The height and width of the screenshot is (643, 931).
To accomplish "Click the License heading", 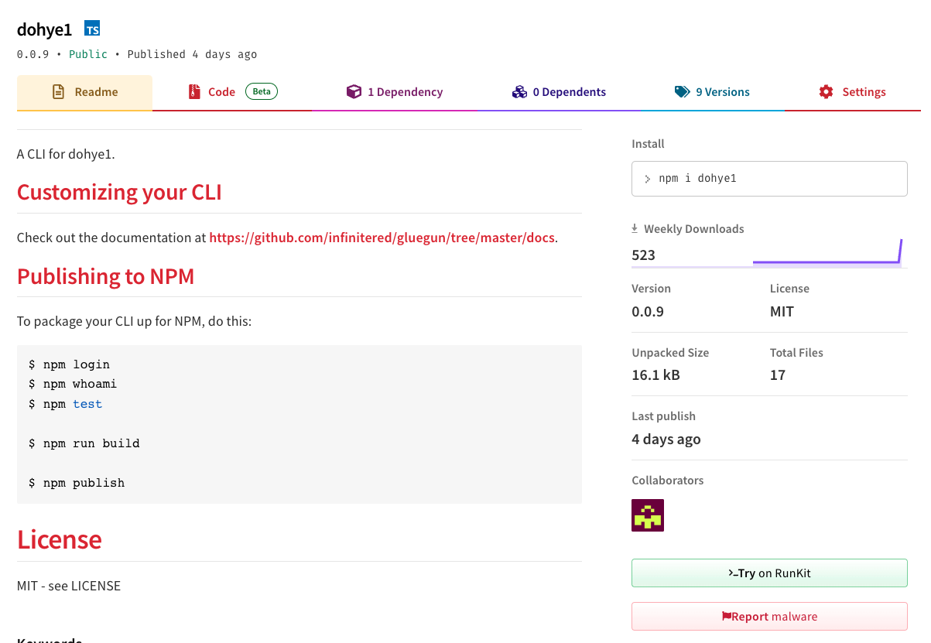I will pyautogui.click(x=60, y=539).
